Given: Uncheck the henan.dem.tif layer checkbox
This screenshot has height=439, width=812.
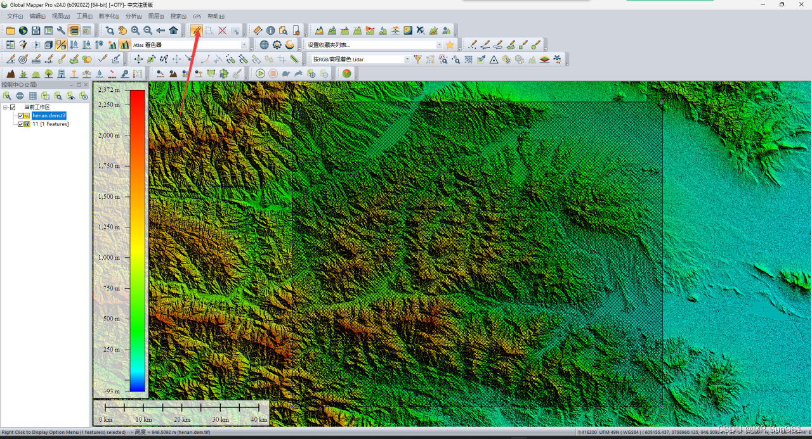Looking at the screenshot, I should [20, 116].
